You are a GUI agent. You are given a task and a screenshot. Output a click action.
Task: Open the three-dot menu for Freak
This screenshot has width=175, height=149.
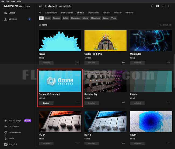[78, 62]
